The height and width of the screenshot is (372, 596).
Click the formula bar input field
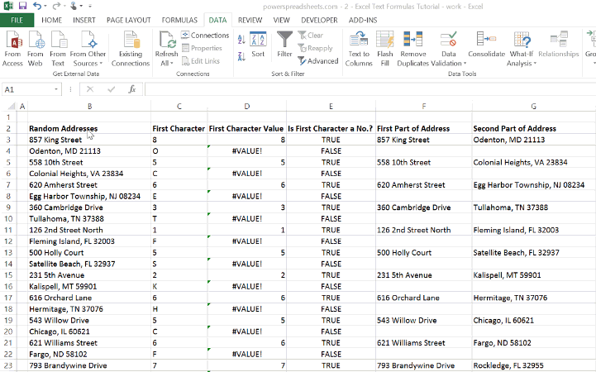pos(370,89)
